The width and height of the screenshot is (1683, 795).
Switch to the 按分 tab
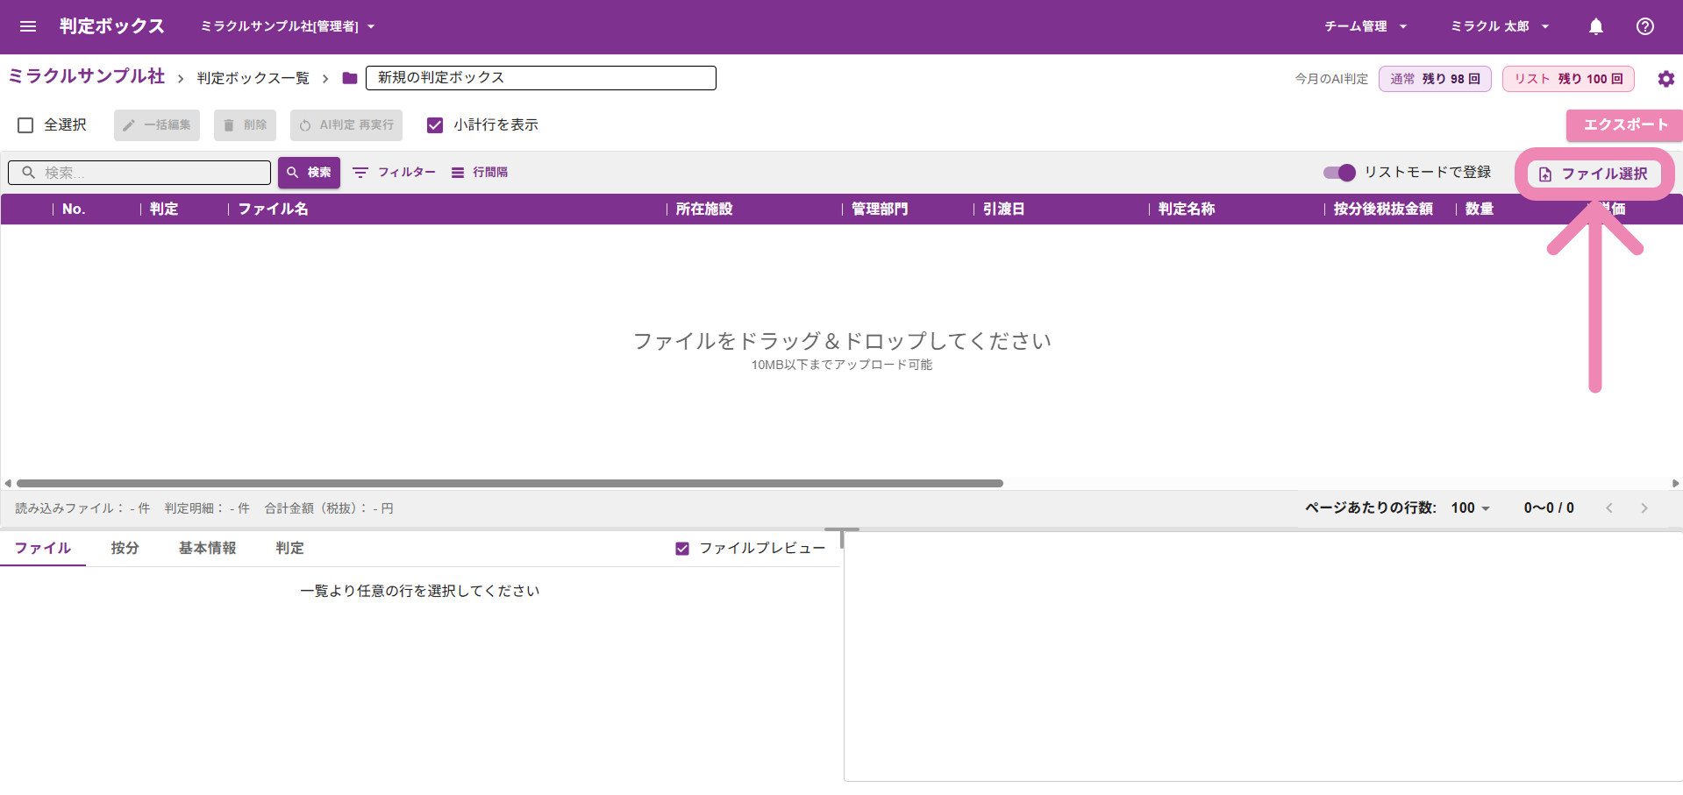click(x=125, y=548)
